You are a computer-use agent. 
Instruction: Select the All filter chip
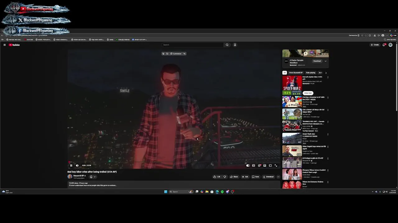(285, 73)
